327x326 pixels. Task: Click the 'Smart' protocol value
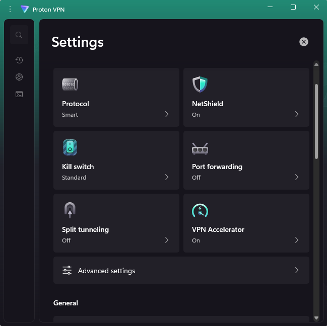click(x=70, y=115)
